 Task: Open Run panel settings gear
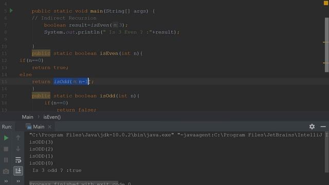click(312, 126)
